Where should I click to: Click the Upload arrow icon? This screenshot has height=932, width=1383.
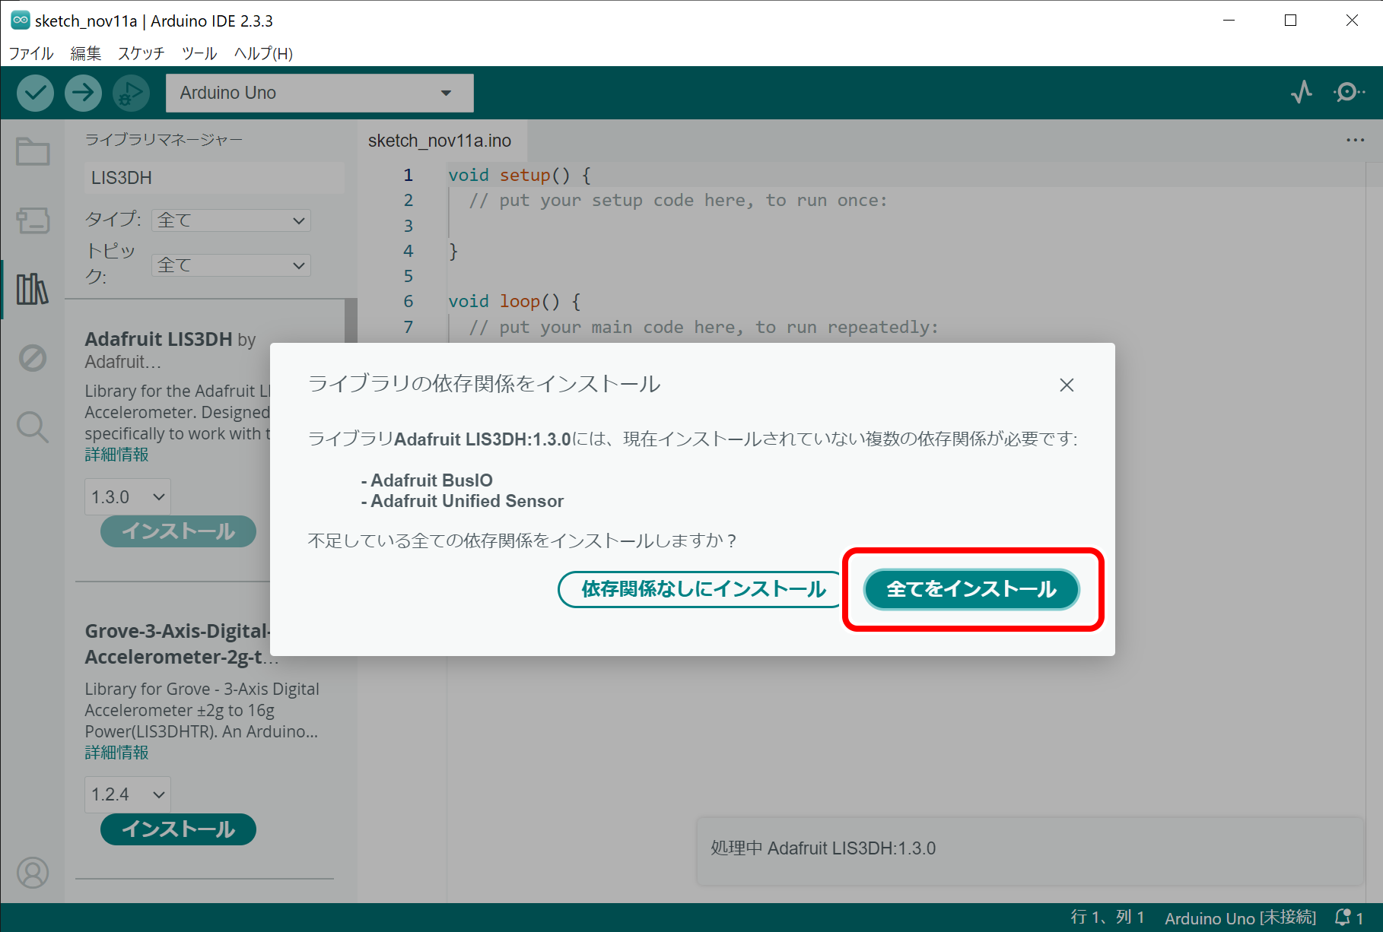[x=83, y=93]
